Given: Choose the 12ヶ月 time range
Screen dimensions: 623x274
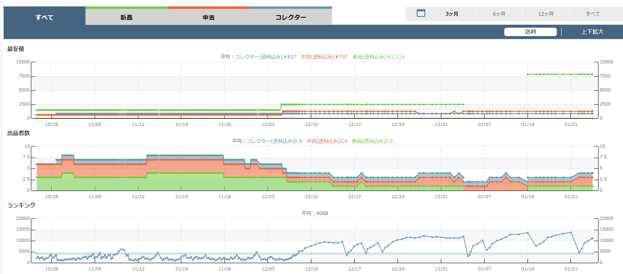Looking at the screenshot, I should pyautogui.click(x=546, y=14).
